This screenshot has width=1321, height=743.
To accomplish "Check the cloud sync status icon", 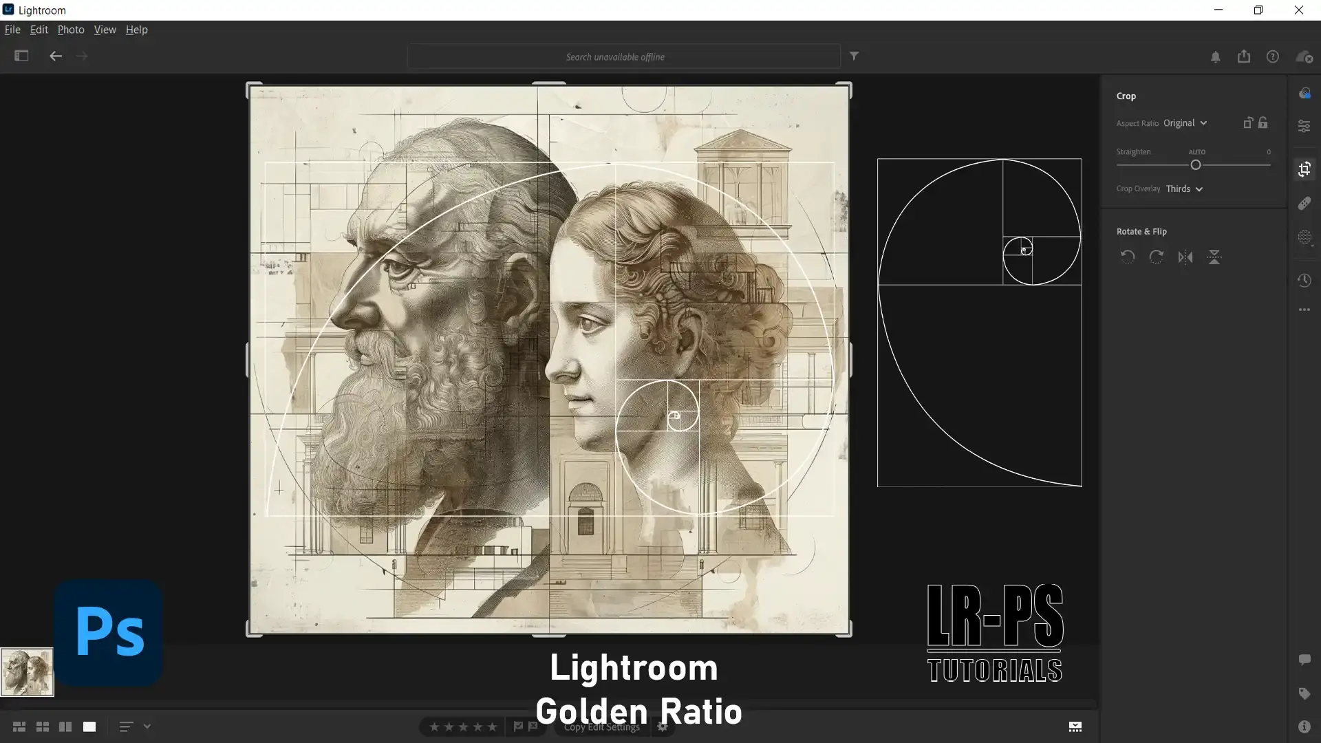I will click(x=1304, y=56).
